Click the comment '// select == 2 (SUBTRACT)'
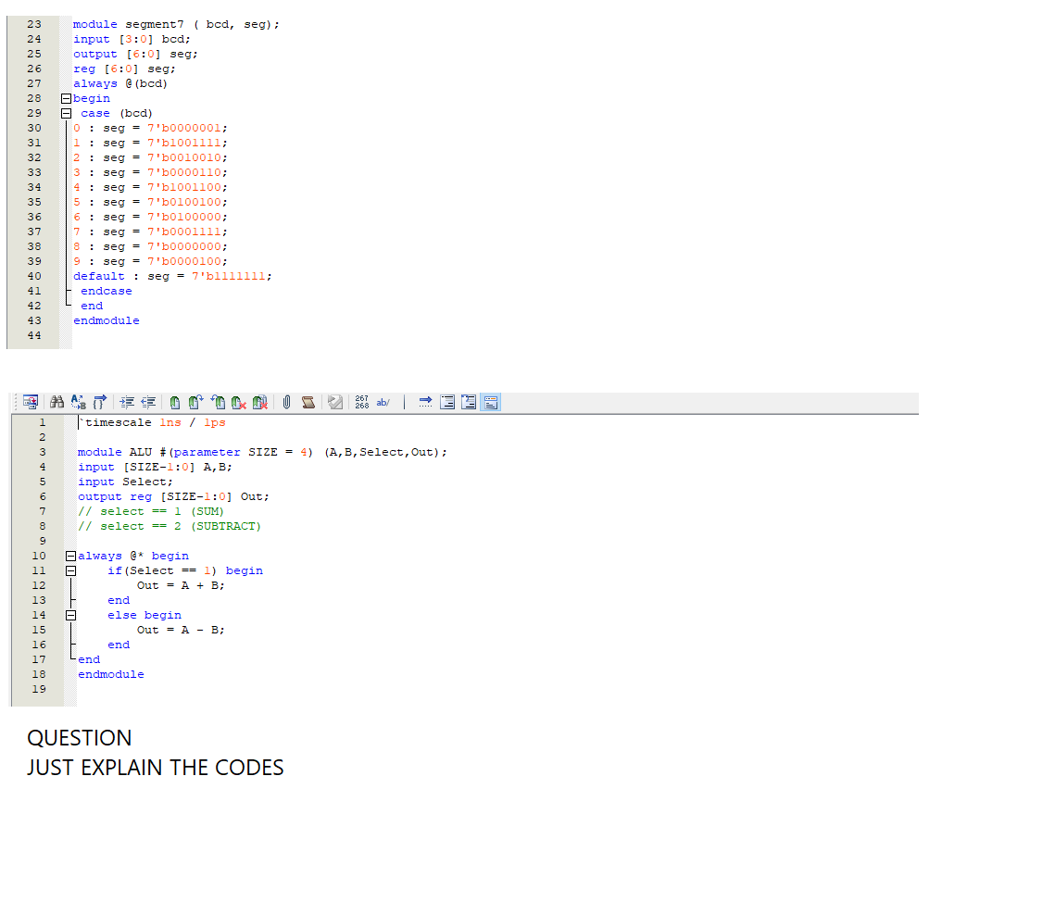The width and height of the screenshot is (1055, 914). click(170, 527)
